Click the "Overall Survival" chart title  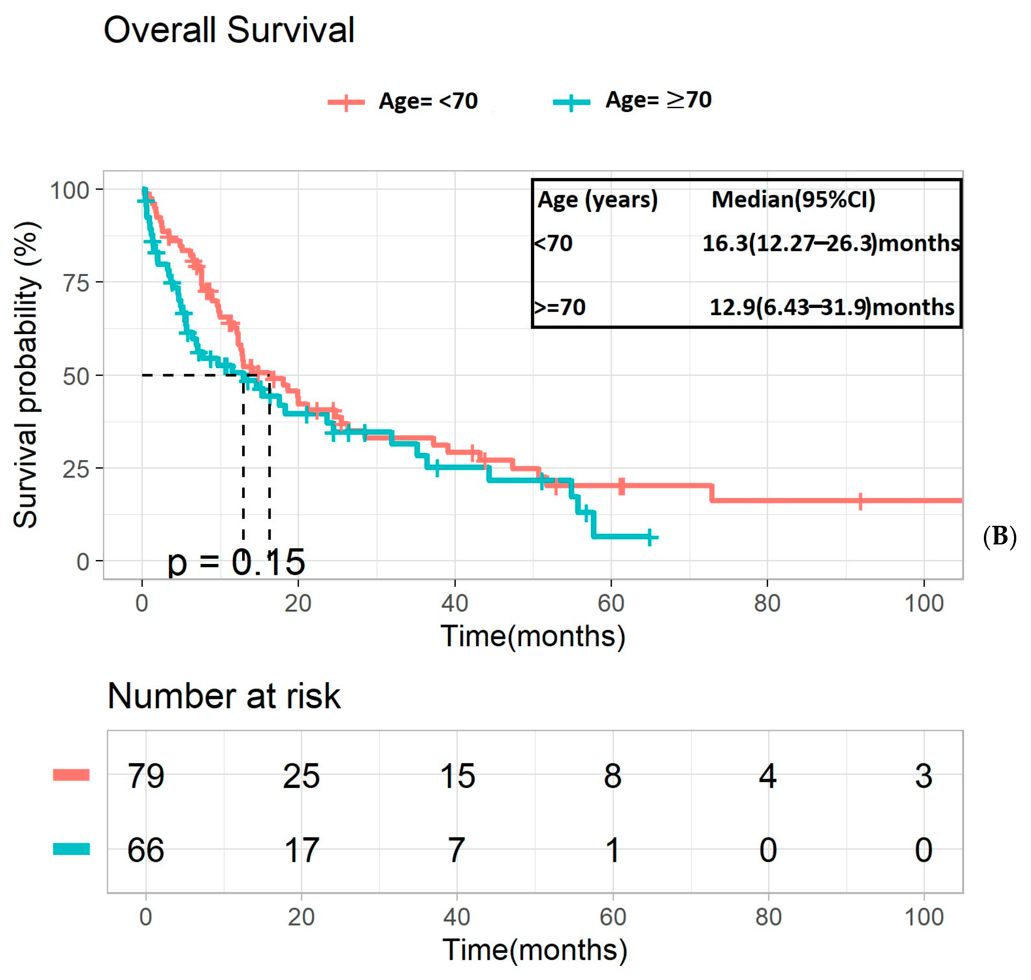tap(229, 30)
